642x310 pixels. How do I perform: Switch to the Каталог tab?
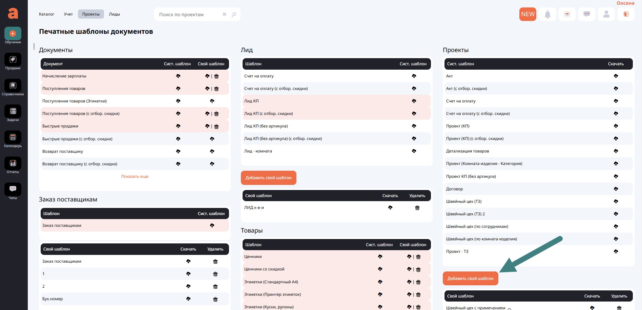point(46,14)
